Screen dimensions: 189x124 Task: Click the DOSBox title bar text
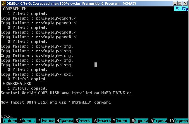tap(71, 4)
